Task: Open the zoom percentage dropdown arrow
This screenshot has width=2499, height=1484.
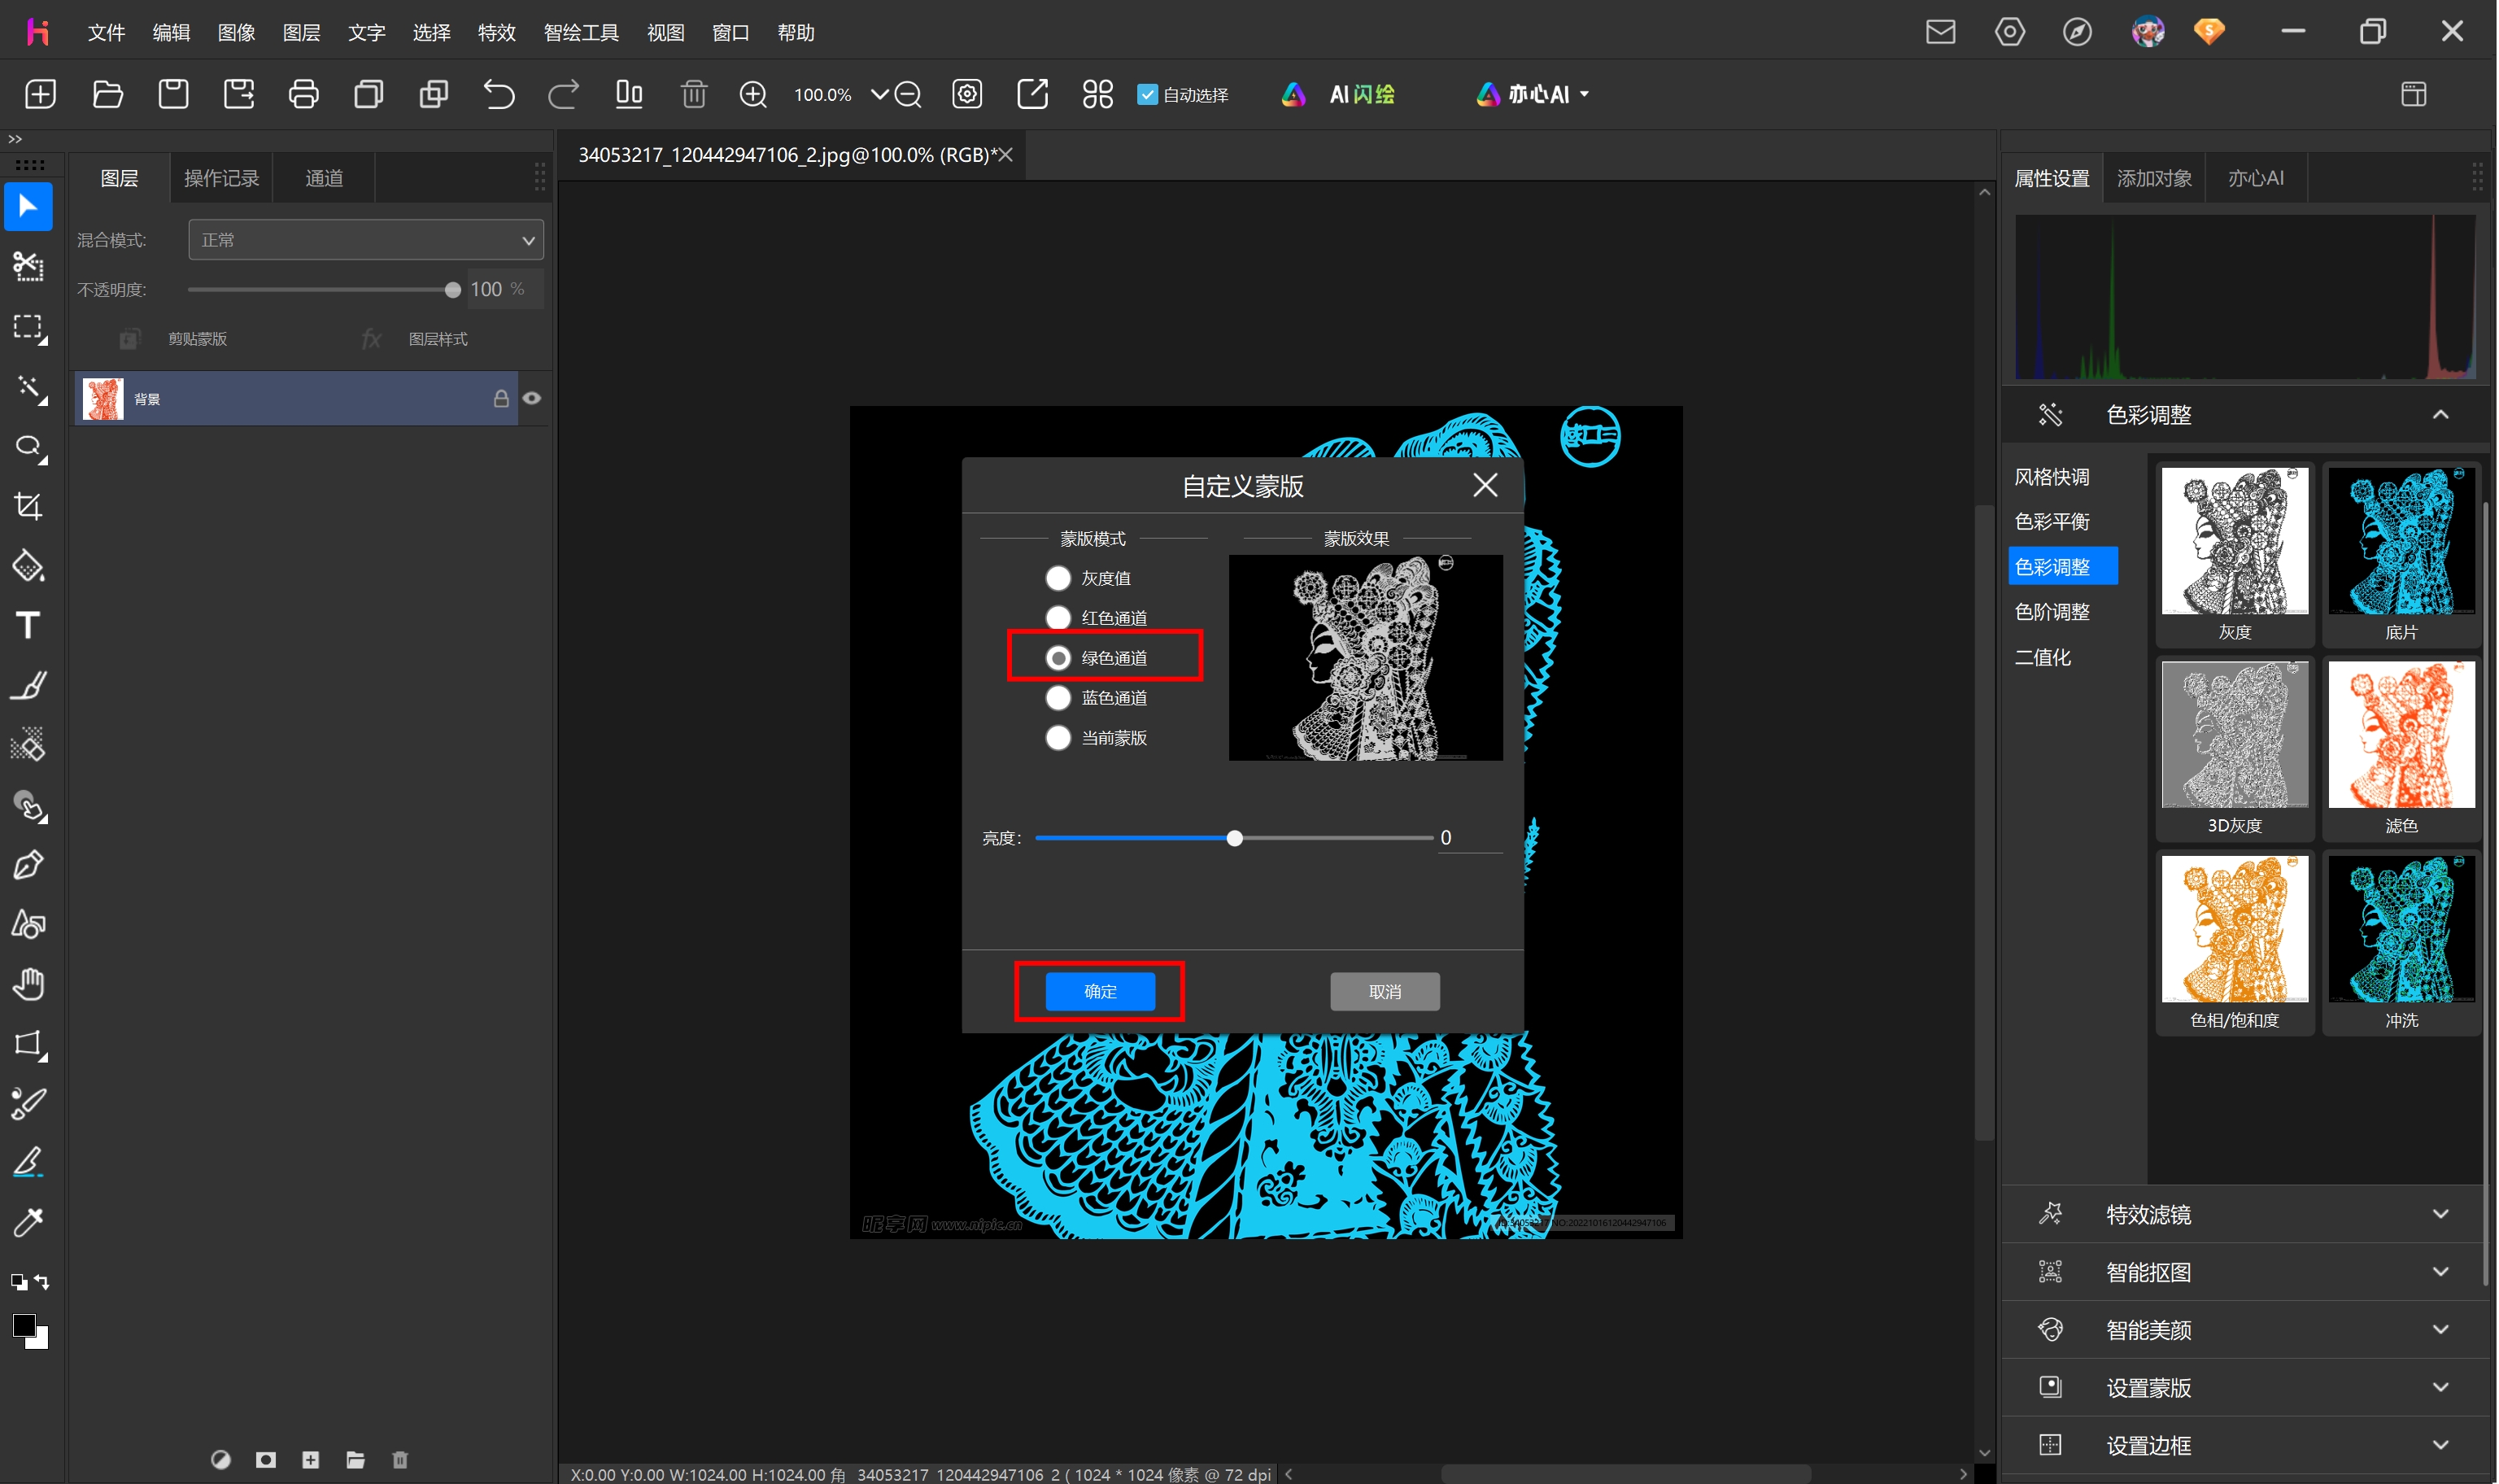Action: click(x=879, y=94)
